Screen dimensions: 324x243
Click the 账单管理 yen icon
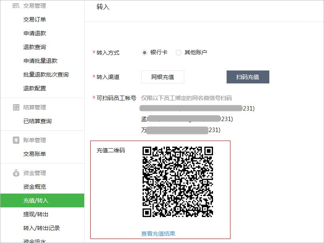tap(16, 140)
